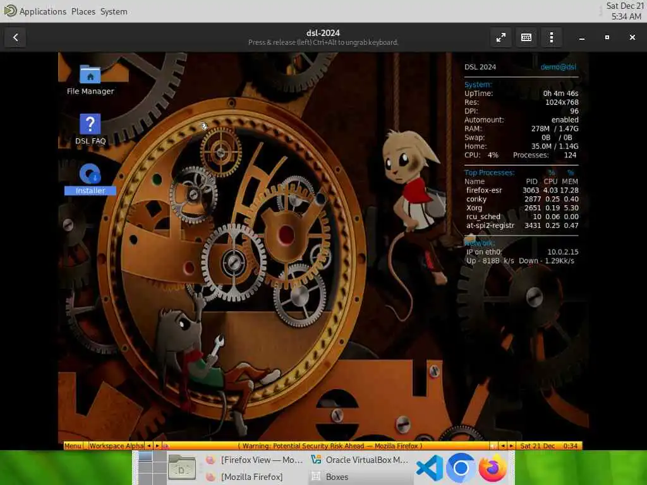647x485 pixels.
Task: Click the at-spi2-registr process row
Action: tap(522, 225)
